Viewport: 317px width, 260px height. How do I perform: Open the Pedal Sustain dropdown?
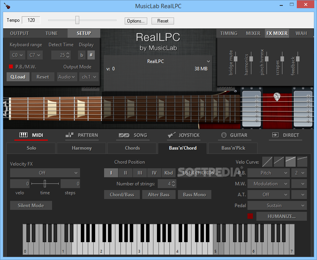277,206
